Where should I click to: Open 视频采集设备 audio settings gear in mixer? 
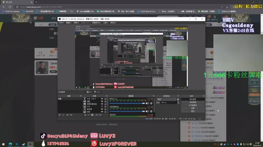[151, 111]
